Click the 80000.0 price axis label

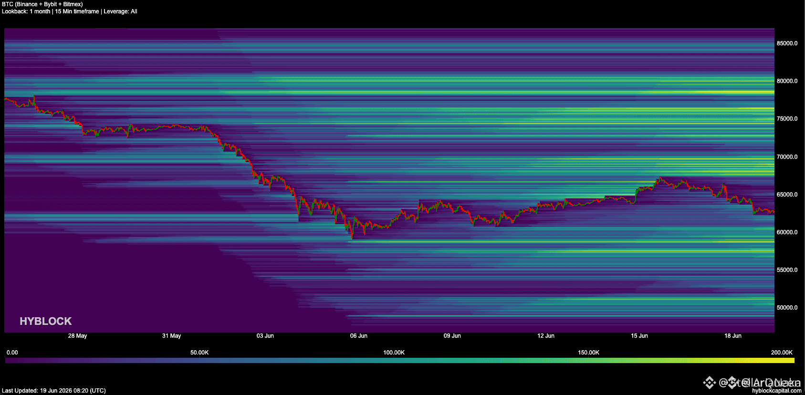pos(787,81)
